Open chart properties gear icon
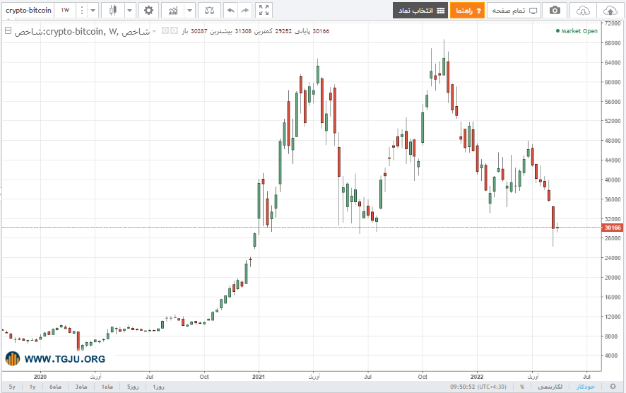626x393 pixels. [148, 11]
